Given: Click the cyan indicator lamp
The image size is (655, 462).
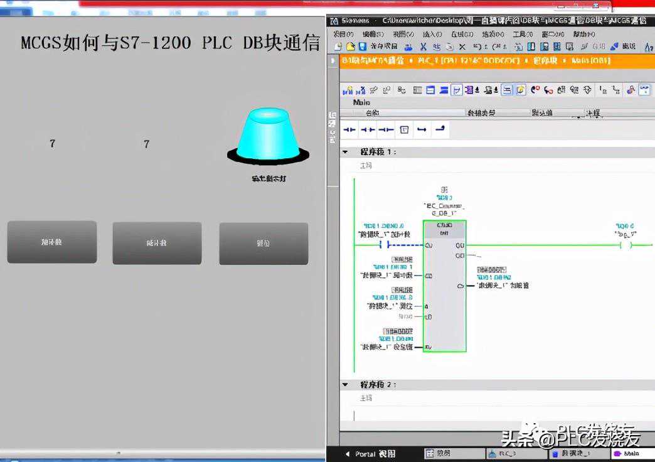Looking at the screenshot, I should point(268,135).
